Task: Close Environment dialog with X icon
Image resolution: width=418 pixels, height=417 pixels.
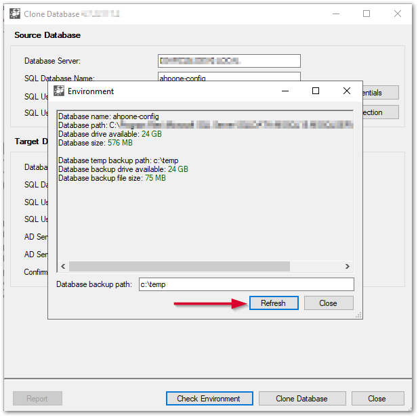Action: point(347,91)
